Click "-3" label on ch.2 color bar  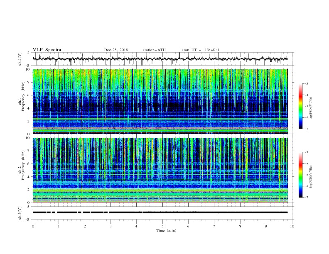(307, 152)
